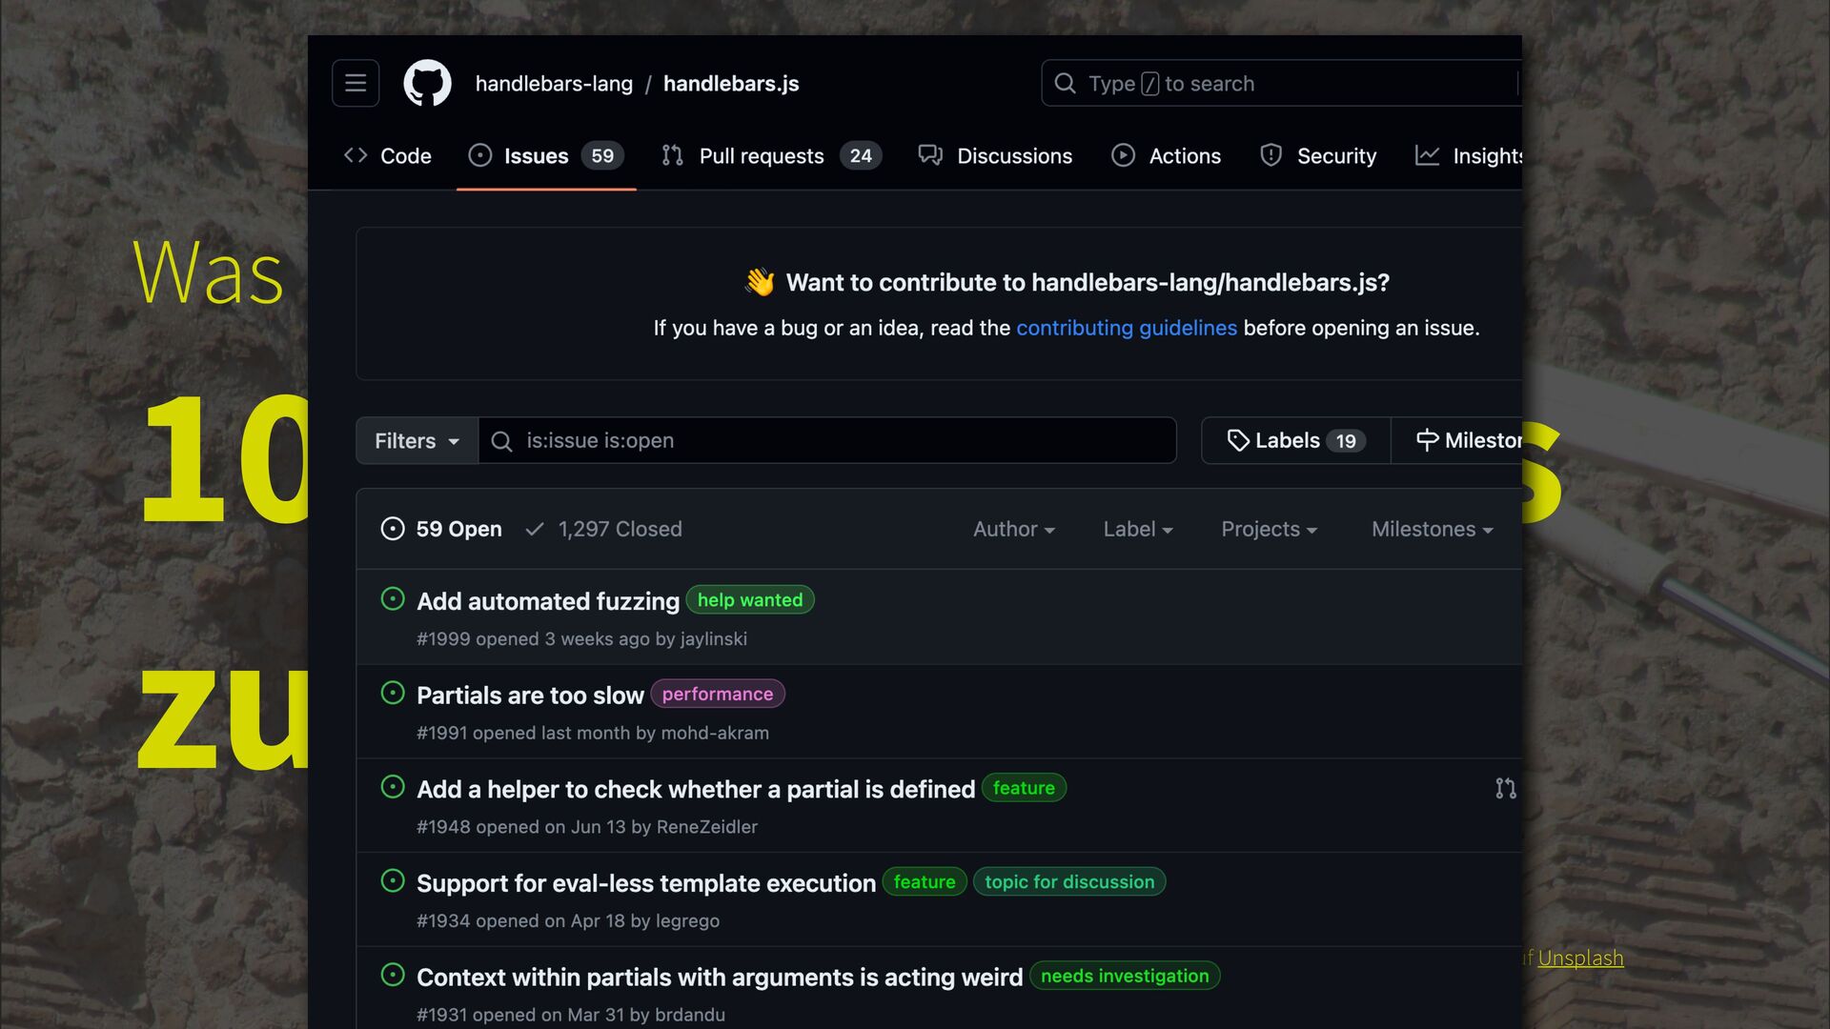Open the Label filter dropdown

(x=1137, y=529)
